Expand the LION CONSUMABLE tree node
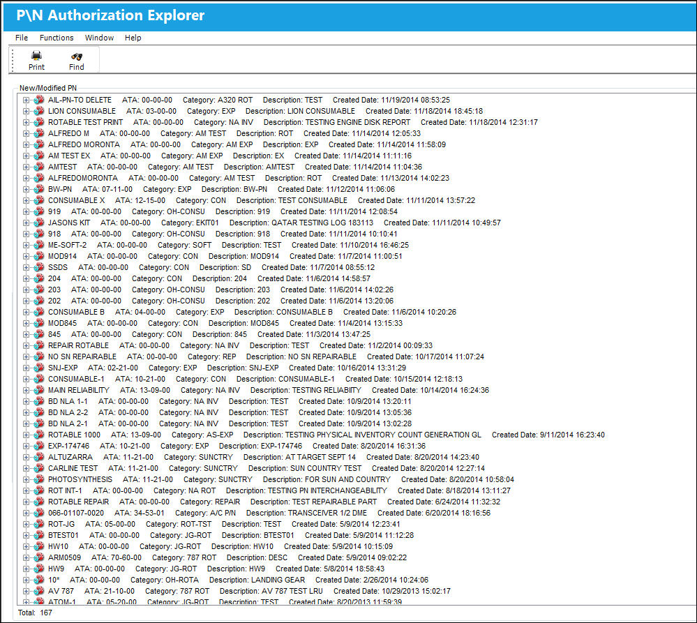Viewport: 697px width, 623px height. click(27, 111)
